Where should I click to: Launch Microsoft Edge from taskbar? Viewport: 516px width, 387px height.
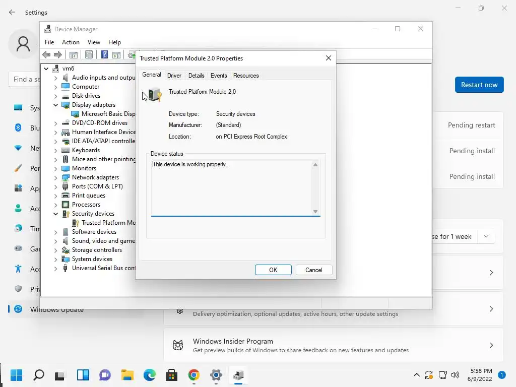pos(149,375)
